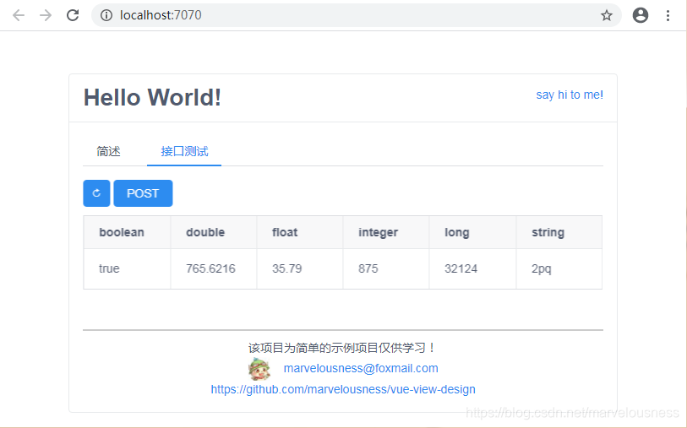
Task: Select the 接口测试 tab
Action: (x=184, y=151)
